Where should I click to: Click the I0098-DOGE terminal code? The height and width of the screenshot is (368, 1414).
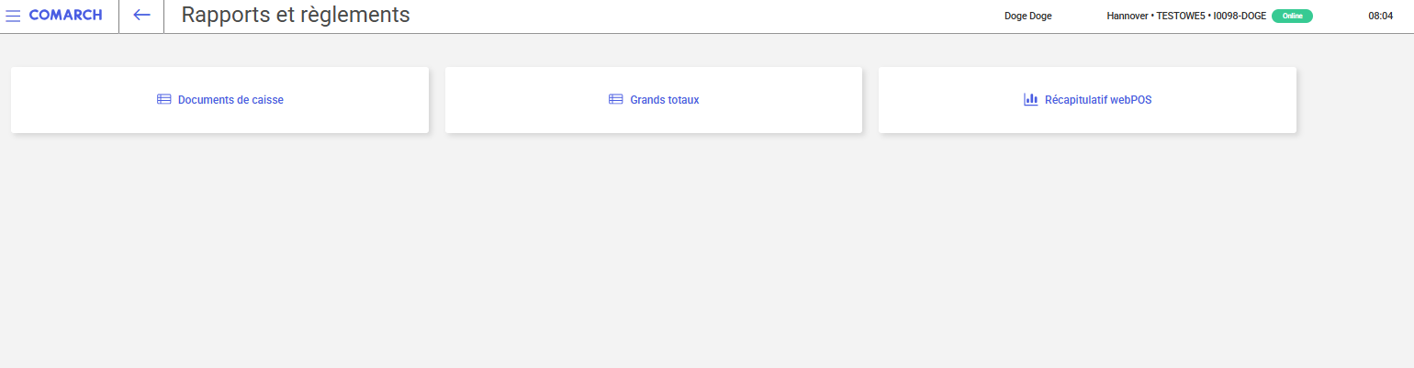1240,16
